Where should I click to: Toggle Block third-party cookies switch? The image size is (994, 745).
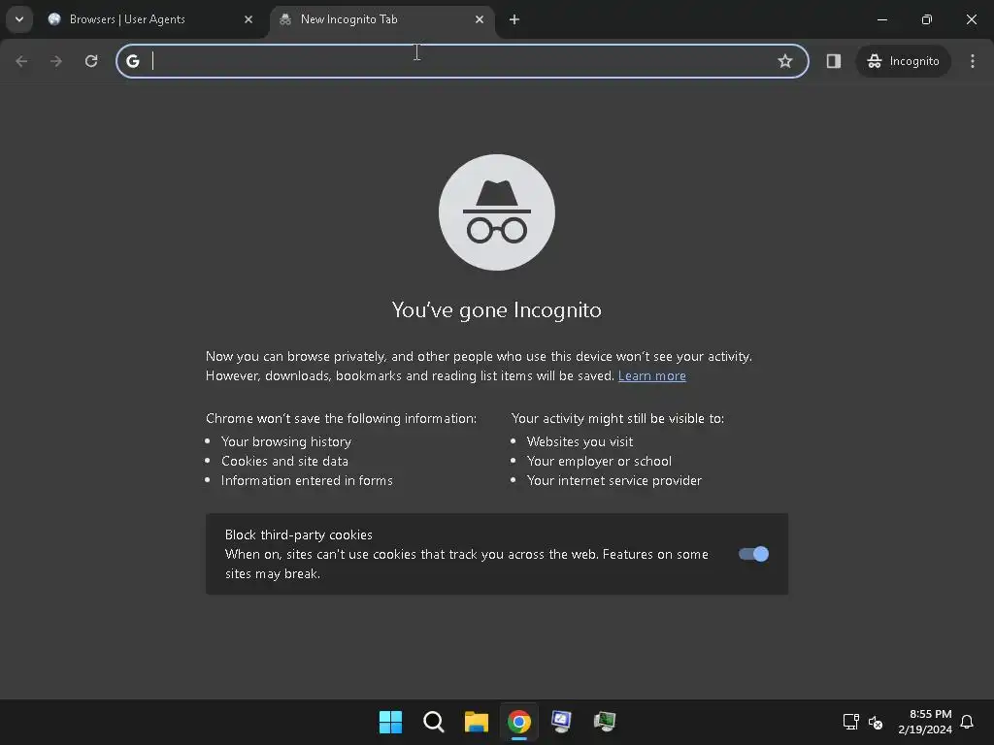(753, 554)
